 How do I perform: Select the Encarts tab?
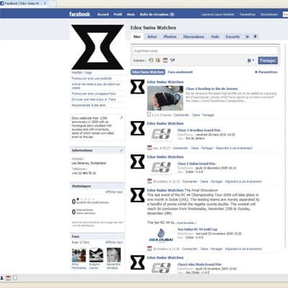click(x=233, y=37)
